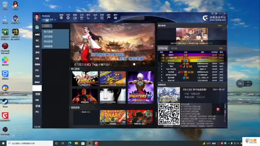This screenshot has width=260, height=146.
Task: Select the GBA platform in the sidebar
Action: tap(37, 64)
